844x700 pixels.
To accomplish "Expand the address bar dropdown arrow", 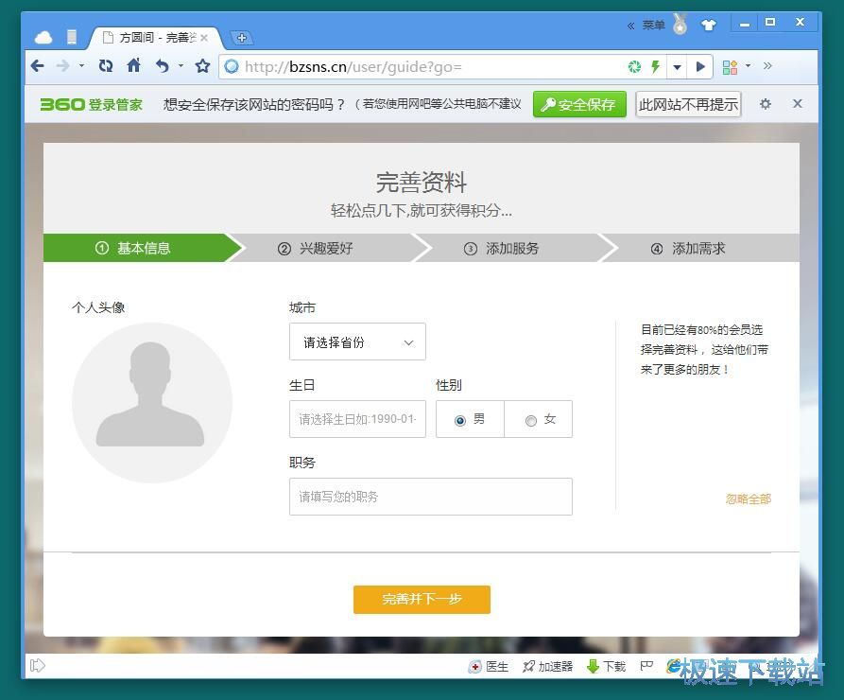I will pos(677,67).
